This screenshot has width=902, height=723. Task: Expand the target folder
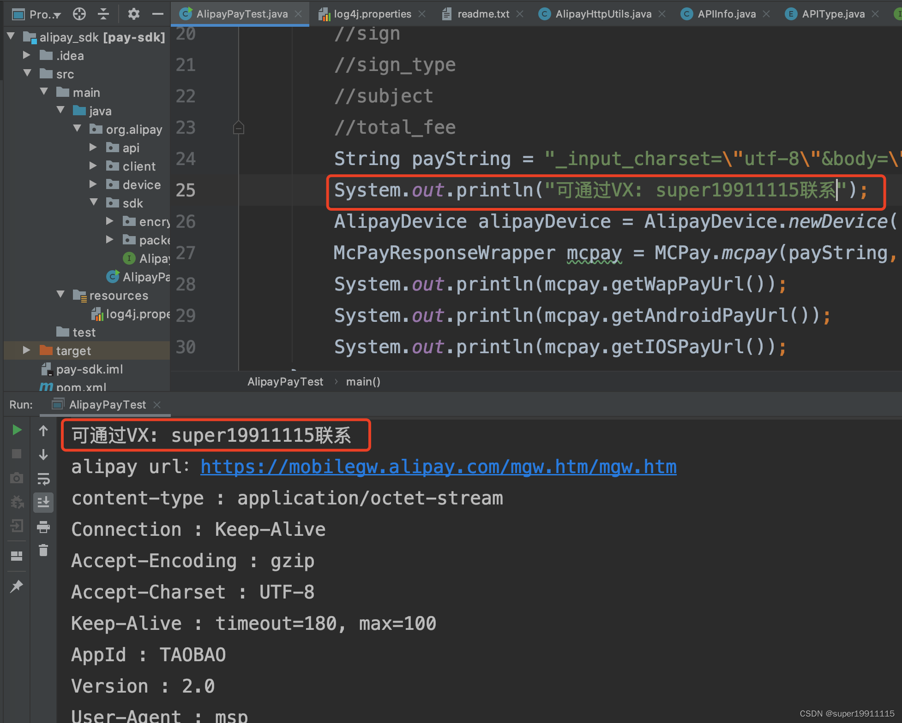click(26, 350)
